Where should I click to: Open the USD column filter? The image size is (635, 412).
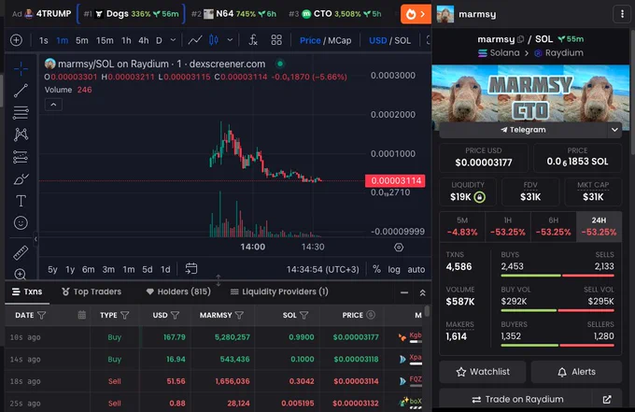[175, 315]
